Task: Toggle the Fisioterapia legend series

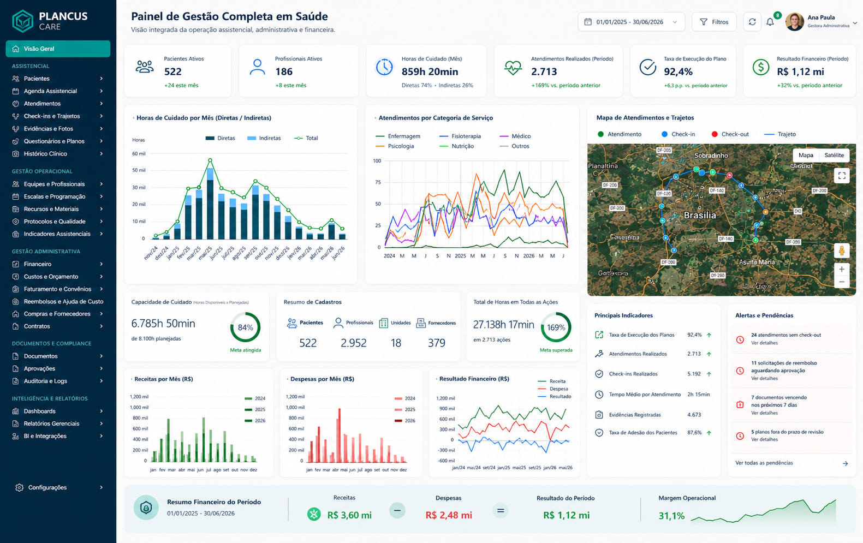Action: tap(460, 136)
